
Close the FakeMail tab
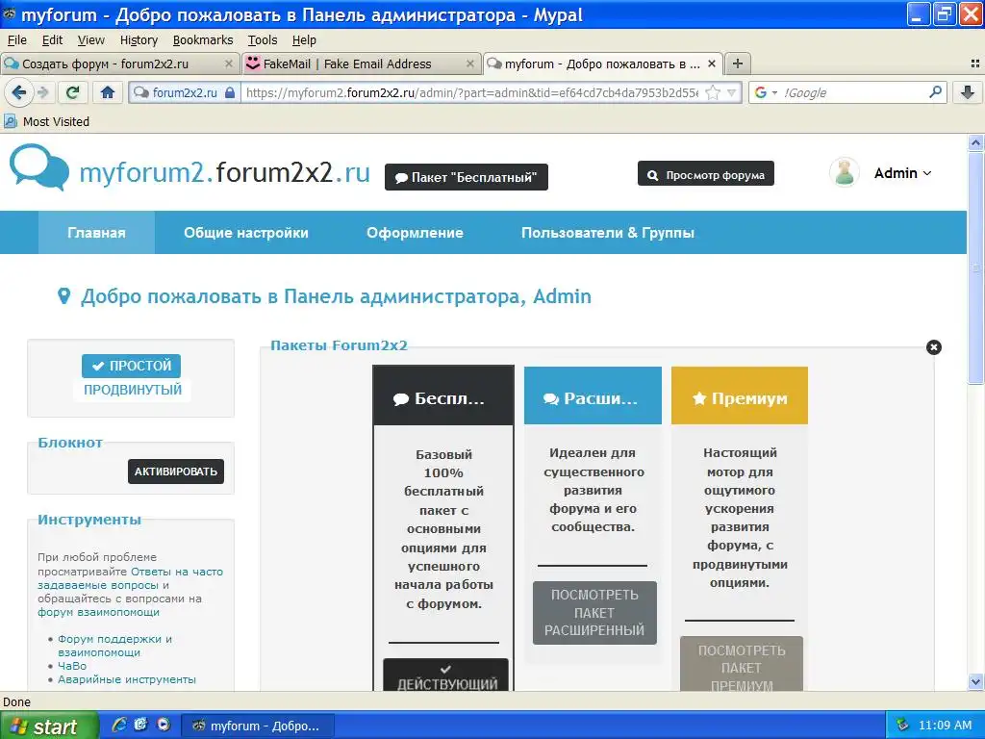click(469, 64)
